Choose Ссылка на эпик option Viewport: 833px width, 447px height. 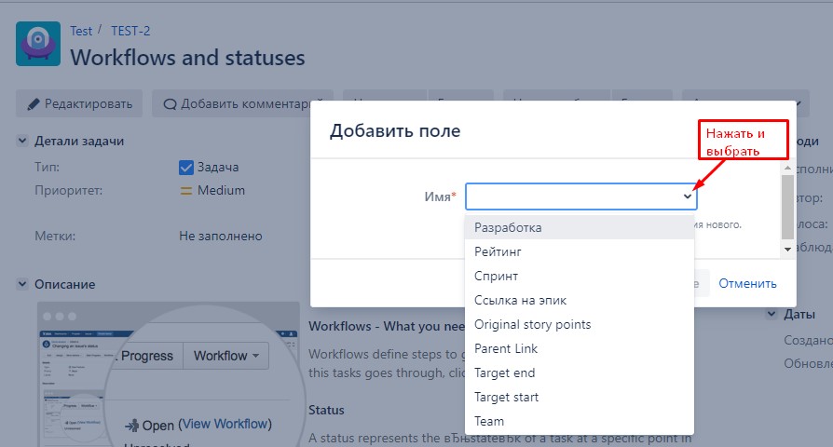tap(579, 301)
